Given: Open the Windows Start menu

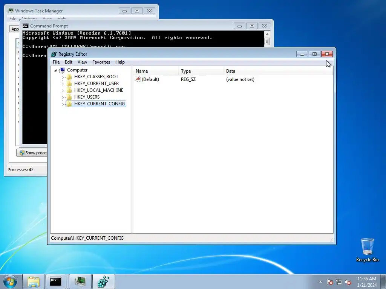Looking at the screenshot, I should [10, 281].
